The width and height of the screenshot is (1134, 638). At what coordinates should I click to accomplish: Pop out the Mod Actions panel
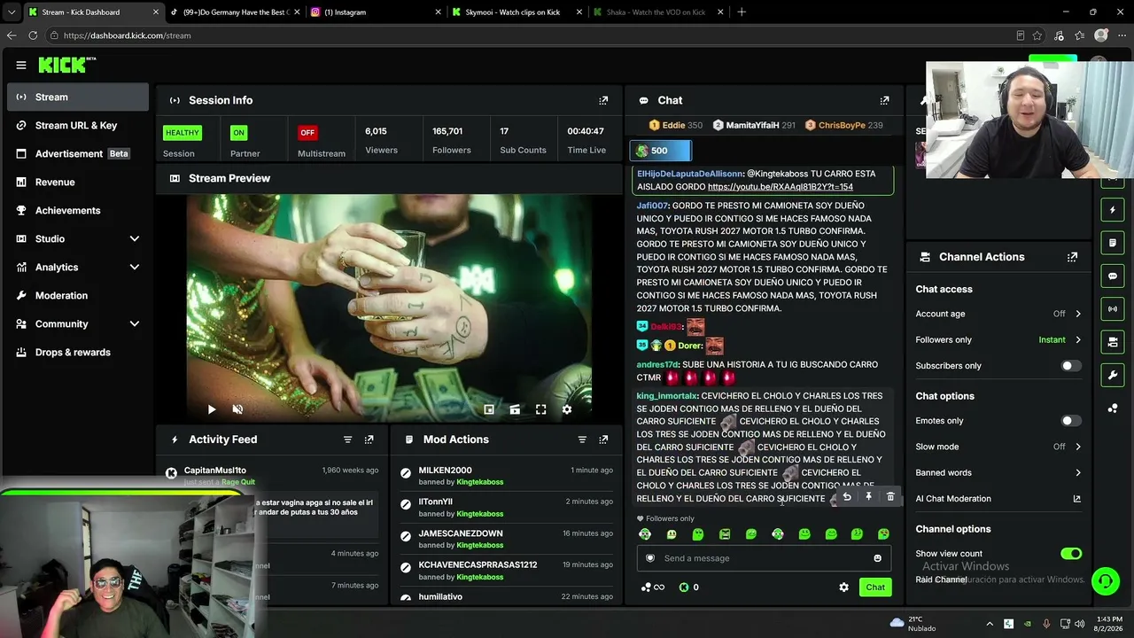coord(603,440)
